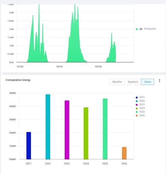Click the 0MWh y-axis label
166x174 pixels.
pos(13,159)
